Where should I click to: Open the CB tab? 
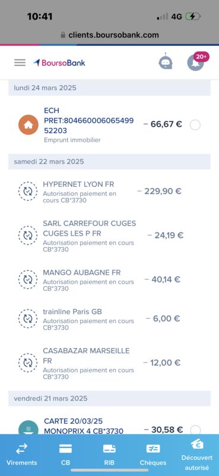pos(65,454)
